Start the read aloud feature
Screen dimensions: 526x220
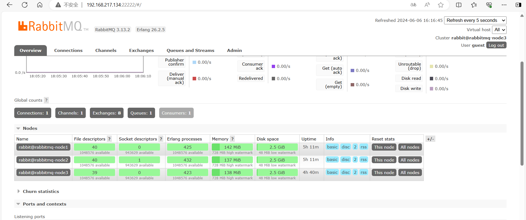(x=427, y=5)
